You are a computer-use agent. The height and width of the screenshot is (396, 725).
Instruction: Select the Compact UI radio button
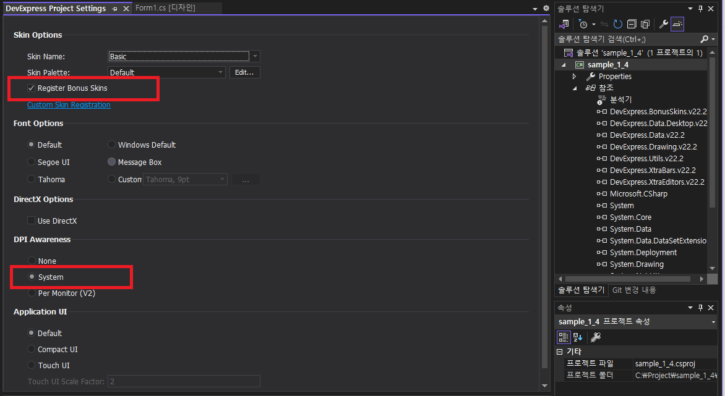point(32,350)
